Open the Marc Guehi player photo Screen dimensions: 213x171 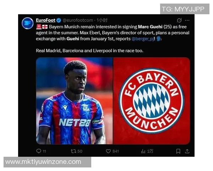[x=75, y=101]
